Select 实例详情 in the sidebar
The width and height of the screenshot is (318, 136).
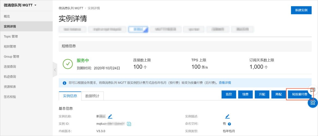(26, 26)
